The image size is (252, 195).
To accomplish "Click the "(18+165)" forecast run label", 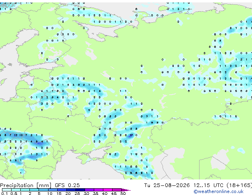I will click(x=239, y=185).
